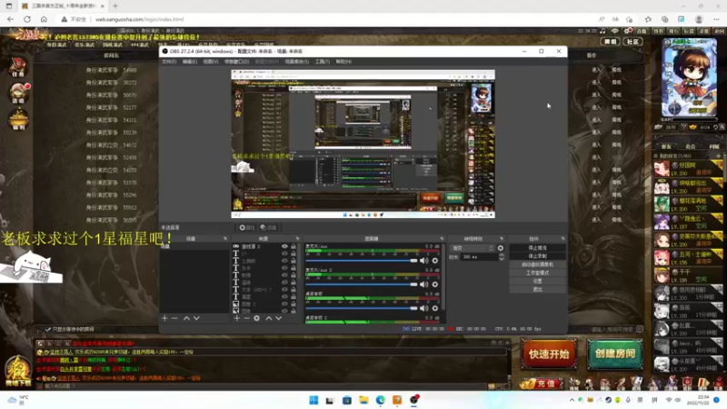Screen dimensions: 727x409
Task: Open 社区 community button in game
Action: pos(632,41)
